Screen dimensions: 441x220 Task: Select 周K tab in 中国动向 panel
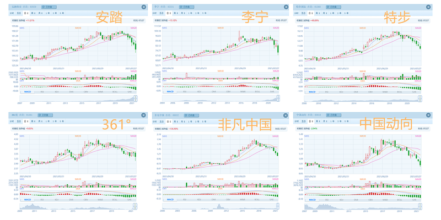[318, 121]
